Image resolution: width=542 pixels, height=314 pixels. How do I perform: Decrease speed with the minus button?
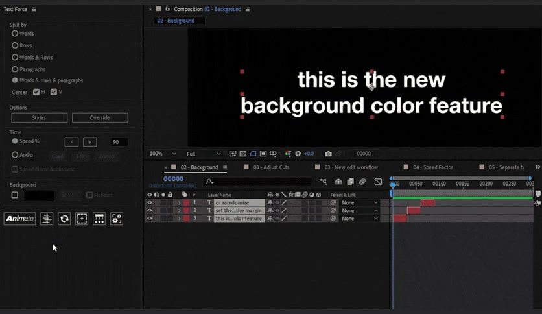point(71,142)
